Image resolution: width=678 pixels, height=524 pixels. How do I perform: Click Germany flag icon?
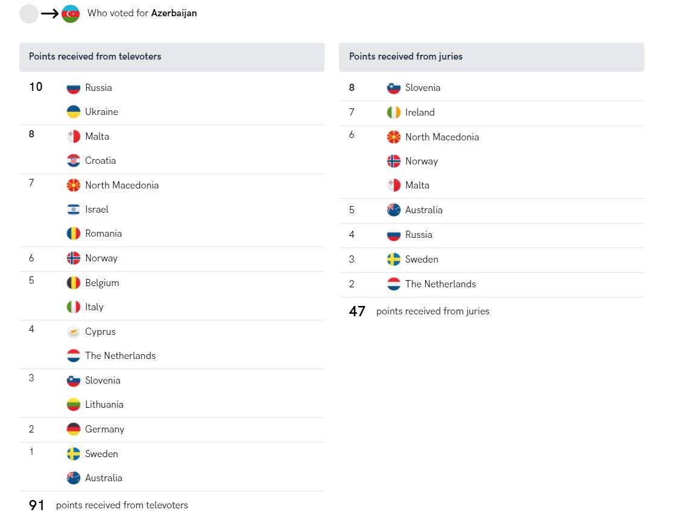point(74,429)
